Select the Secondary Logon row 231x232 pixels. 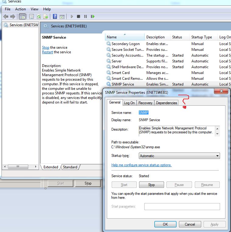click(168, 44)
